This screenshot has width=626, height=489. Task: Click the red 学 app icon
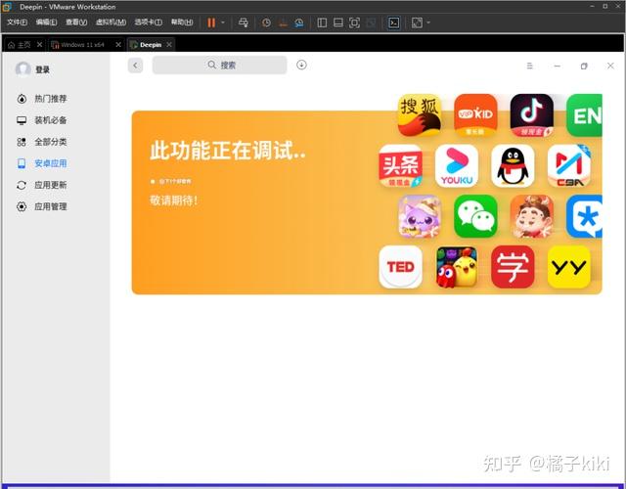pyautogui.click(x=513, y=267)
